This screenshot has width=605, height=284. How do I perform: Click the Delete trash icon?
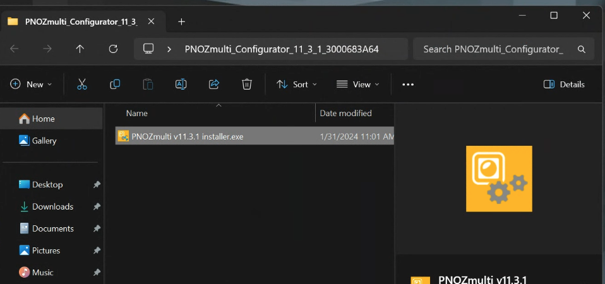point(247,85)
